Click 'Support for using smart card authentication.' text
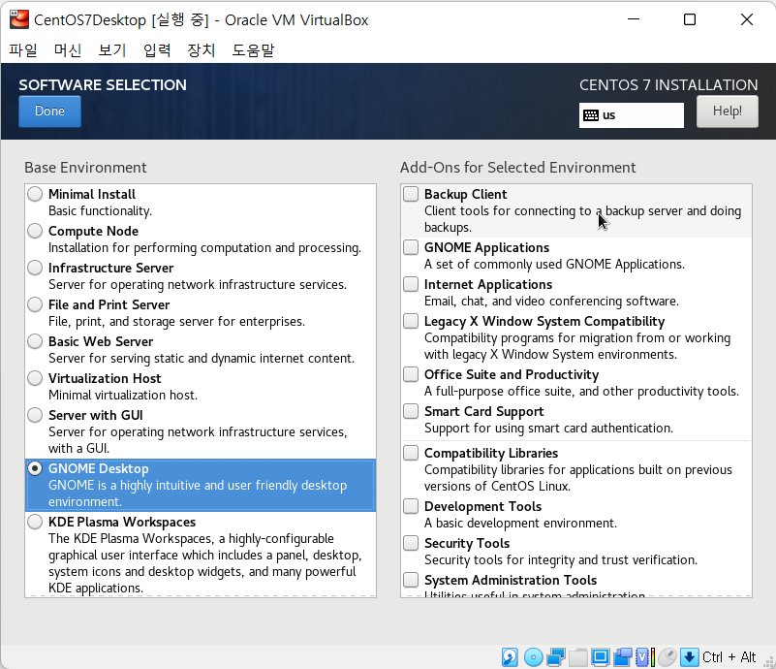Screen dimensions: 776x669 point(548,428)
